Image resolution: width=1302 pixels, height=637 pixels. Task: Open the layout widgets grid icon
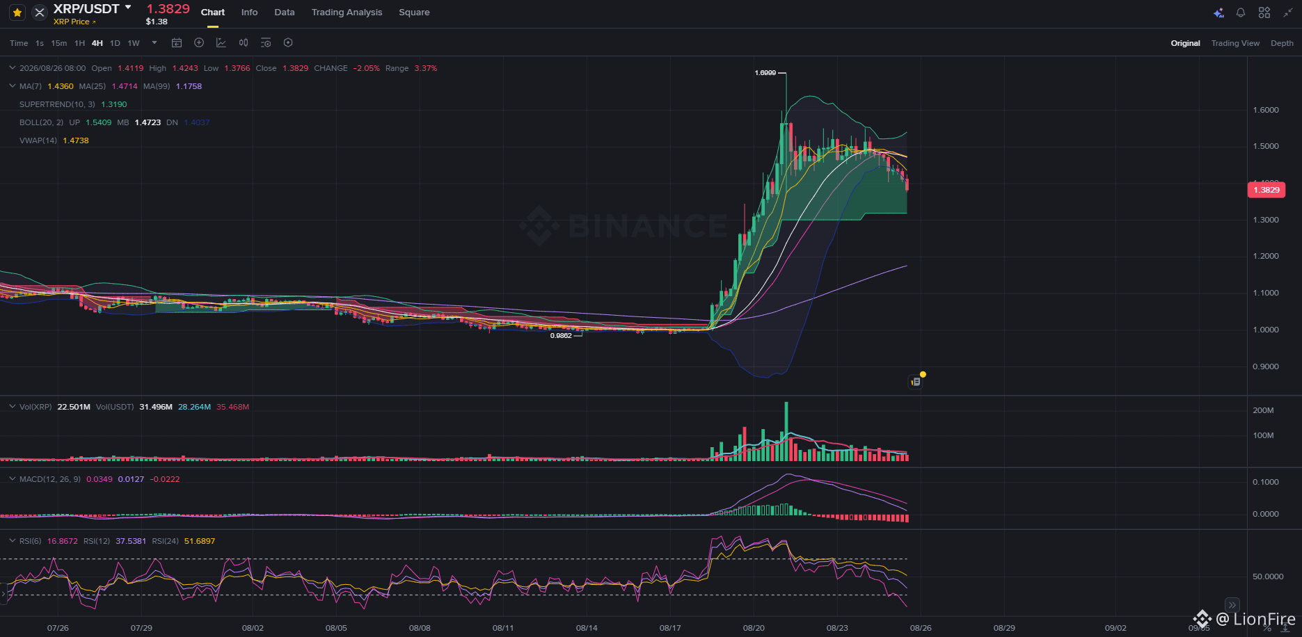pyautogui.click(x=1264, y=13)
